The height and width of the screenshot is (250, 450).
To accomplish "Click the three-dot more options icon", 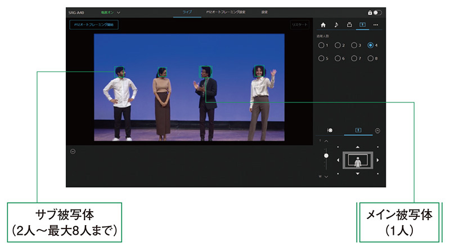I will pyautogui.click(x=375, y=25).
